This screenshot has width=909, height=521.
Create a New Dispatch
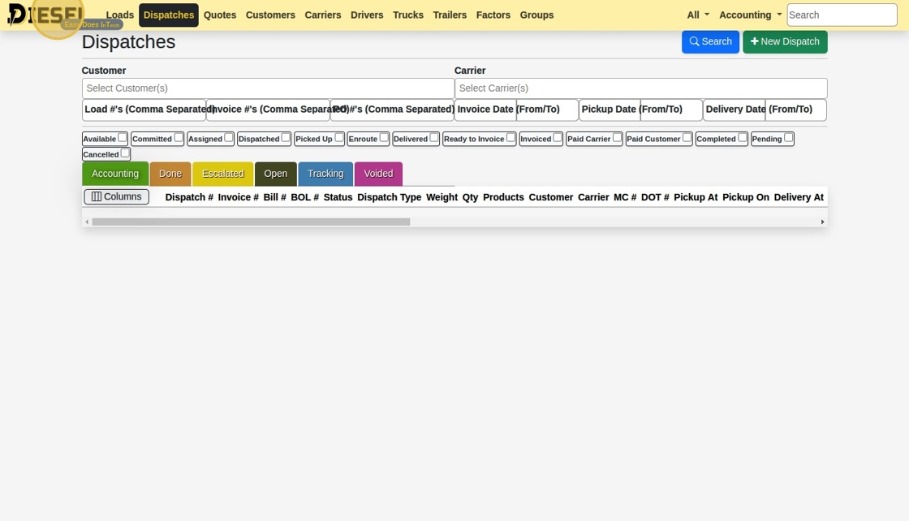pos(785,41)
